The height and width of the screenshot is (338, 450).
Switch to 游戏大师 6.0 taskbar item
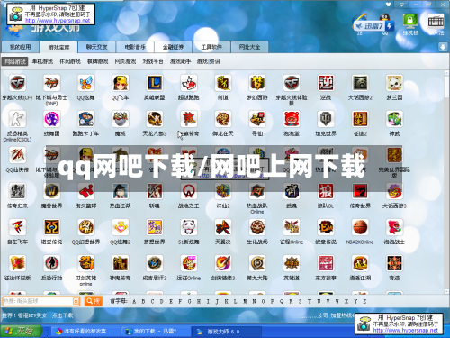click(227, 332)
